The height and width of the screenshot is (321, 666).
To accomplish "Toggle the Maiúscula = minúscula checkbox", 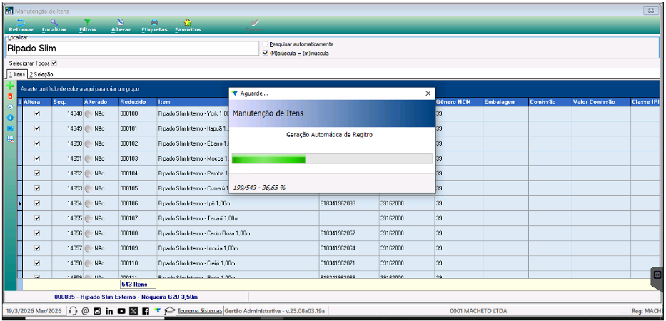I will point(266,53).
